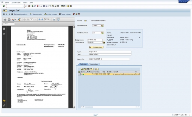This screenshot has width=192, height=117.
Task: Expand the SAP command field dropdown
Action: pyautogui.click(x=23, y=6)
